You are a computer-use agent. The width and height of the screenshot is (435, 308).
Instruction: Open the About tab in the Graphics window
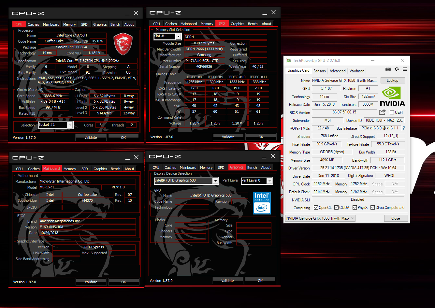266,168
